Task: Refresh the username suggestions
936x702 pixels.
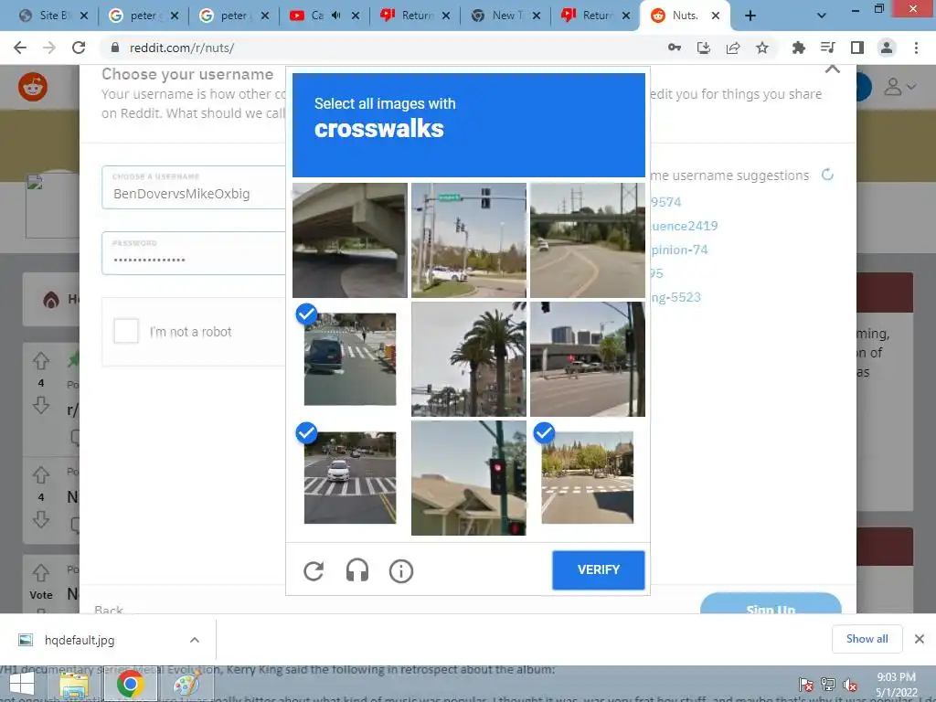Action: pos(827,175)
